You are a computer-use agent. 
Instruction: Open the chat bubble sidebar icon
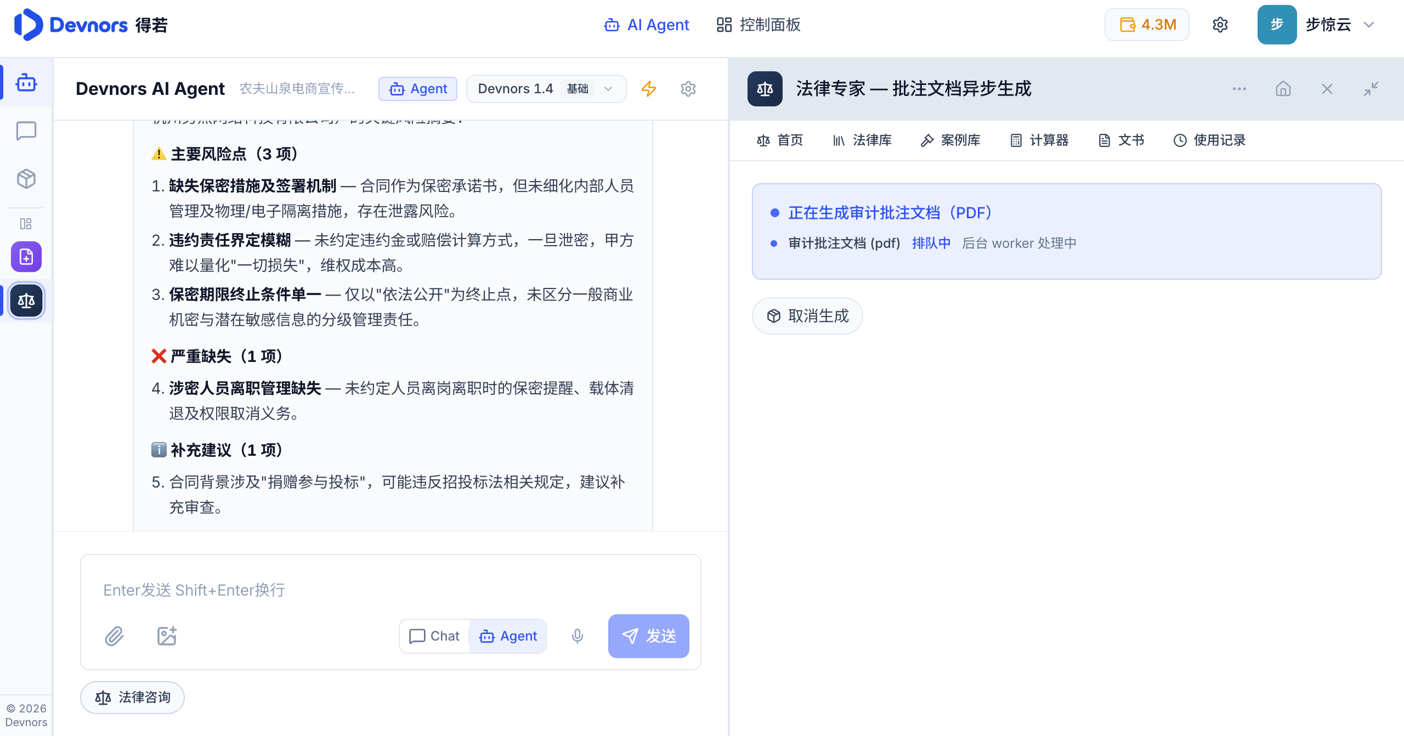coord(26,131)
